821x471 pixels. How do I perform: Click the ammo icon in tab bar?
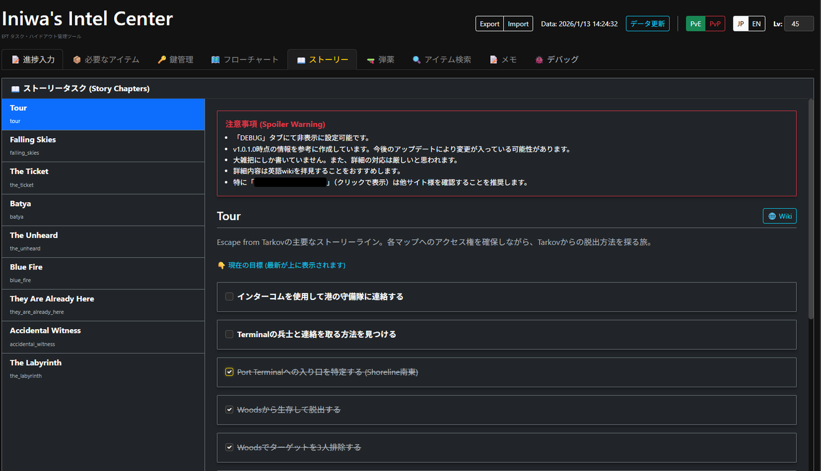click(370, 60)
